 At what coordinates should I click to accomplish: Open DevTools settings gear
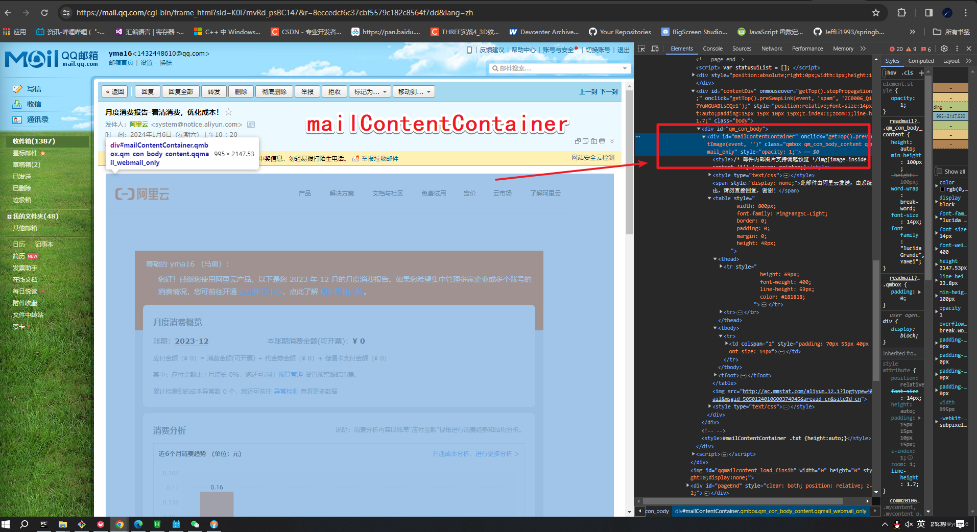pos(944,49)
